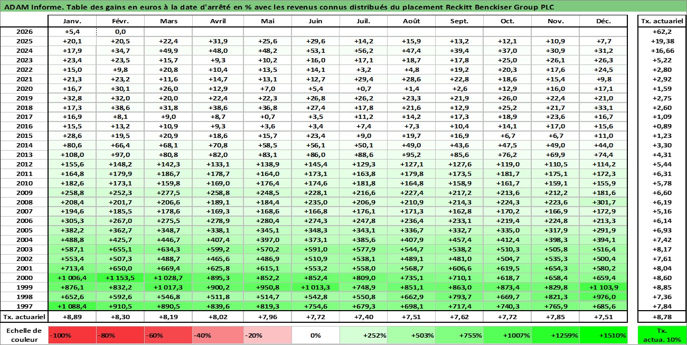The image size is (687, 345).
Task: Select the -20% light pink swatch
Action: 267,335
